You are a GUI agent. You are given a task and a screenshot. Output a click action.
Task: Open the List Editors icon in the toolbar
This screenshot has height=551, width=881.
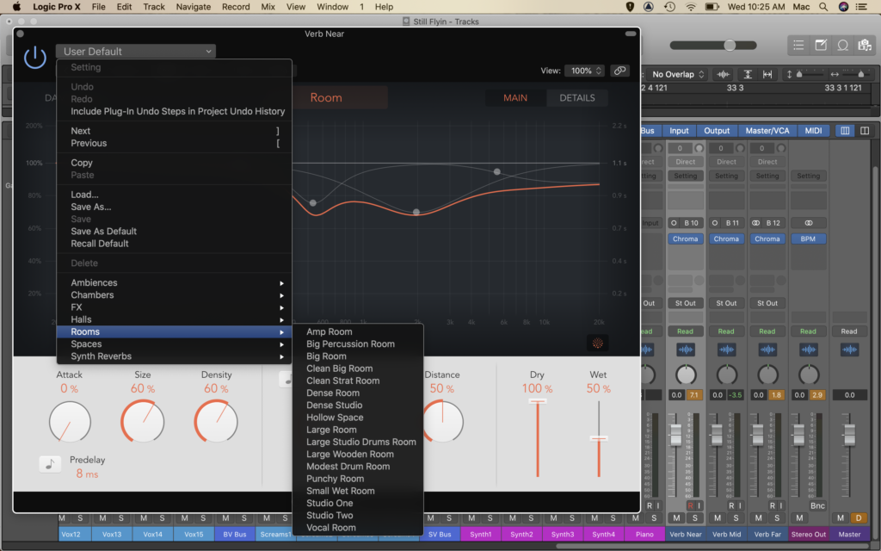point(798,45)
